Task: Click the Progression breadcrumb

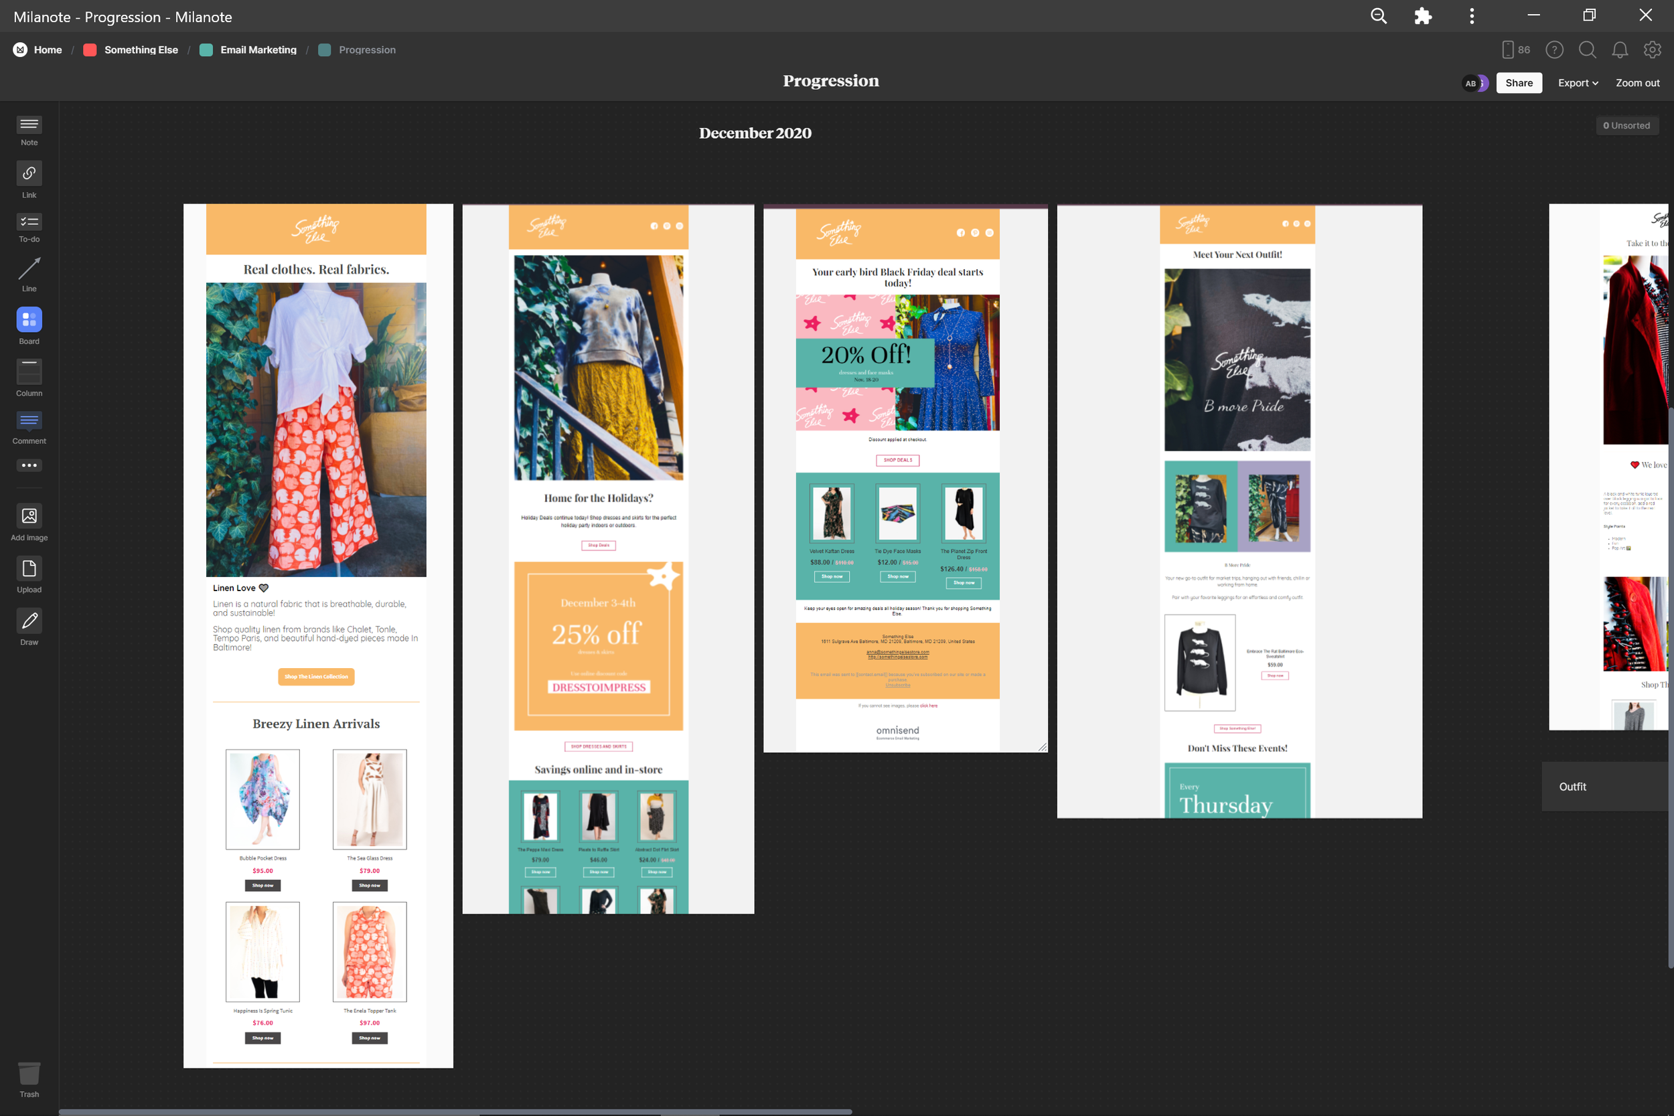Action: (x=358, y=50)
